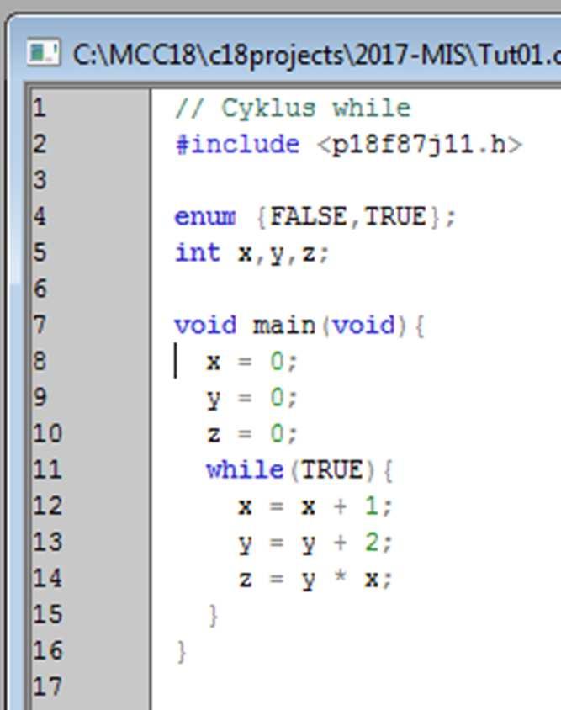
Task: Click line number 14 in gutter
Action: click(48, 578)
